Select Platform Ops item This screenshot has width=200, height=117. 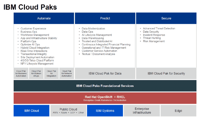click(28, 41)
